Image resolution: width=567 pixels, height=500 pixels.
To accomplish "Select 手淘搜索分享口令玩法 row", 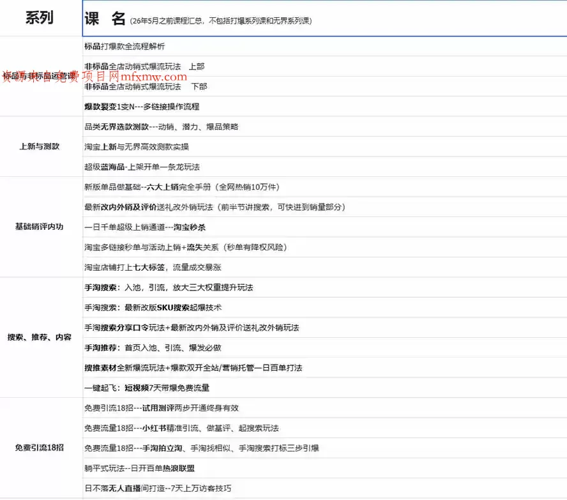I will click(x=325, y=328).
